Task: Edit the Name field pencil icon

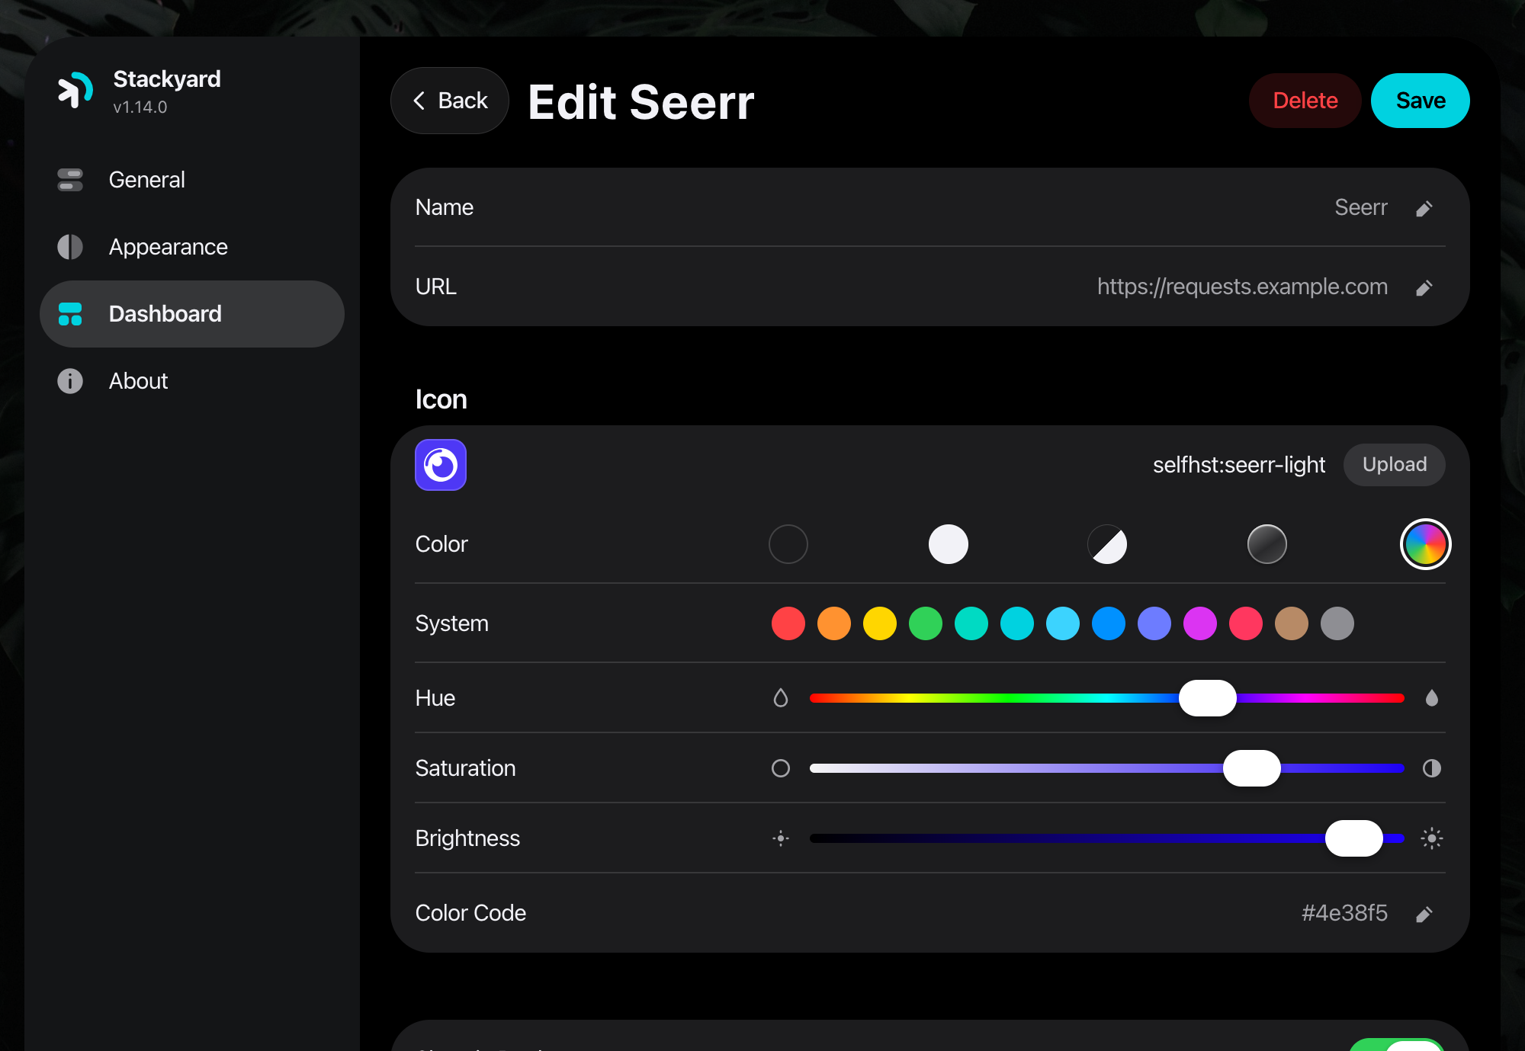Action: point(1424,209)
